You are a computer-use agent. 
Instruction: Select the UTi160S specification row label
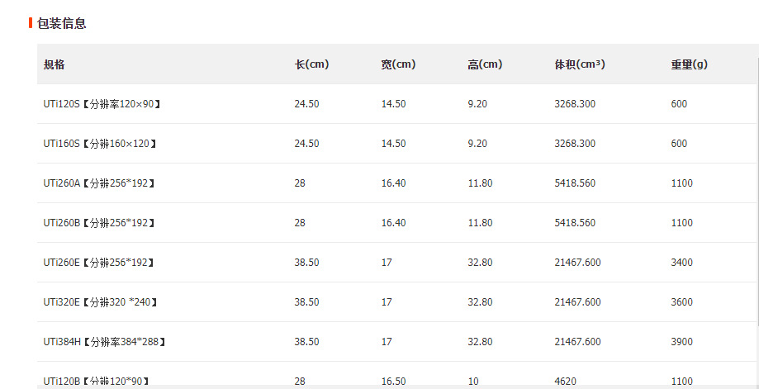pyautogui.click(x=100, y=144)
